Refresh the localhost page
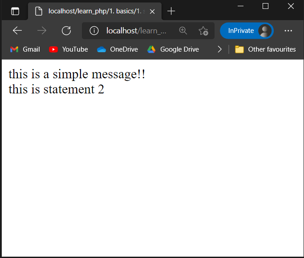The image size is (304, 258). point(66,31)
